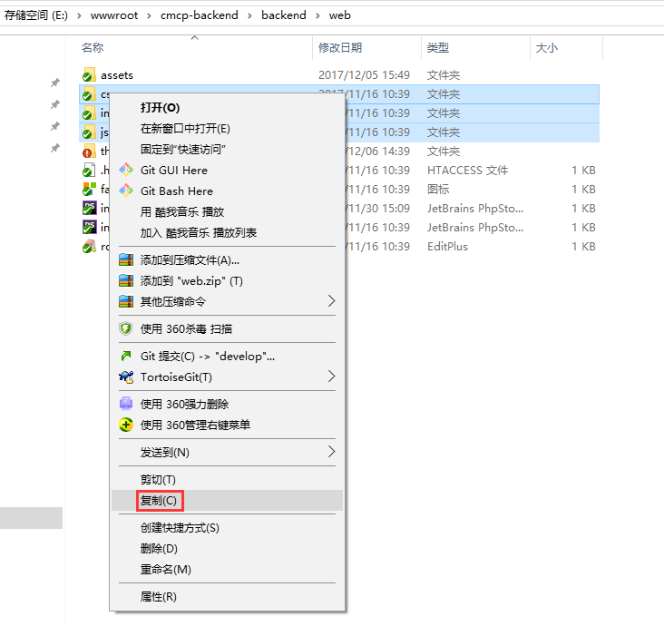664x626 pixels.
Task: Click the HTACCESS file icon
Action: point(89,171)
